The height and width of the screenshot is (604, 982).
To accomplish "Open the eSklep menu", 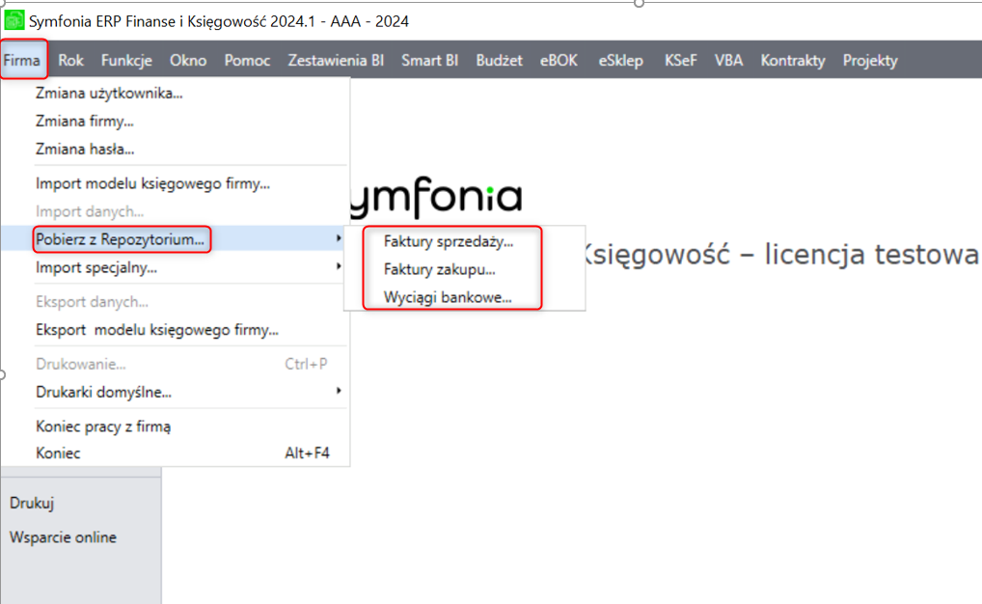I will [x=620, y=60].
